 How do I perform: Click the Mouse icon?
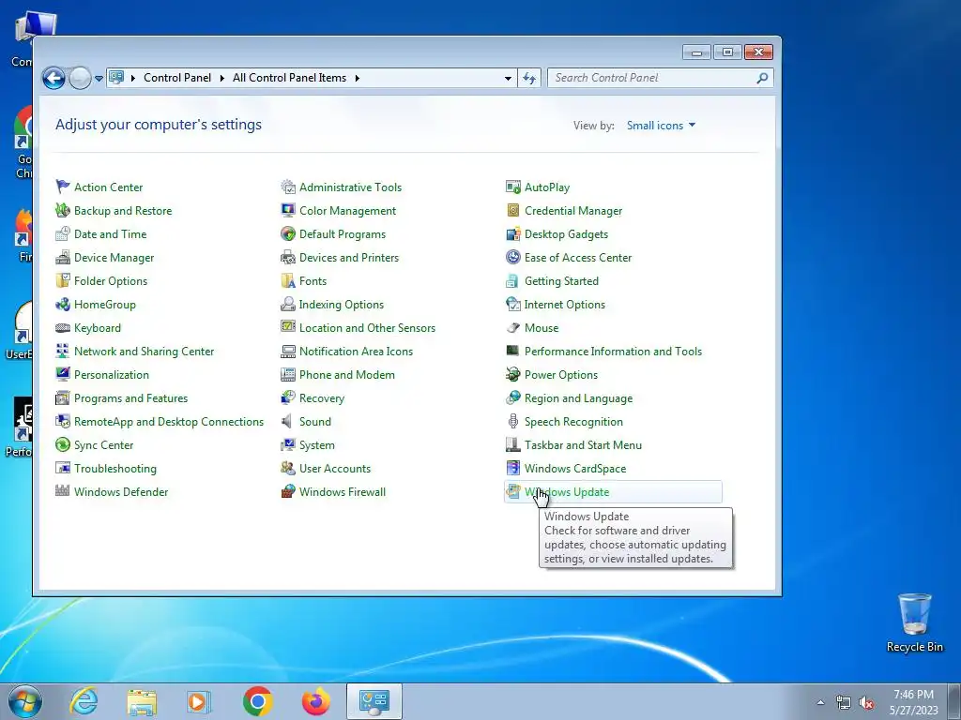[513, 327]
